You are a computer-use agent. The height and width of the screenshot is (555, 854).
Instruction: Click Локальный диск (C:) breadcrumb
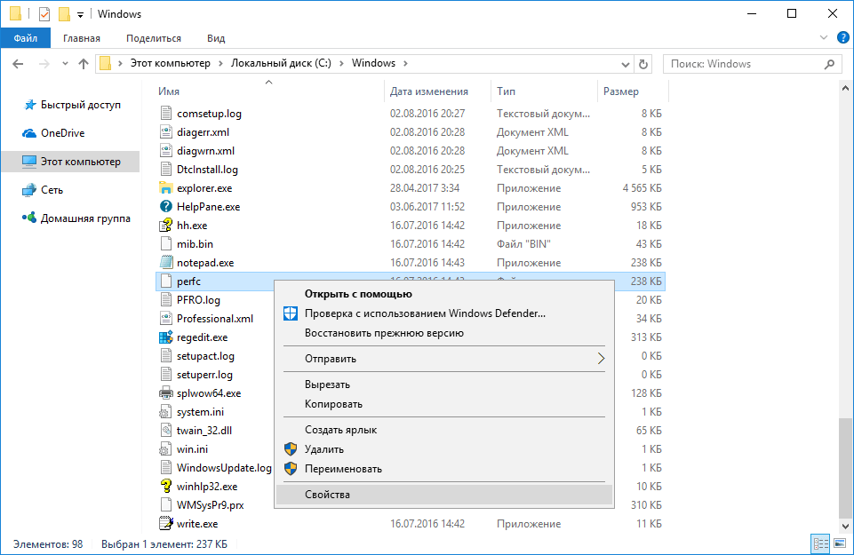pos(281,63)
